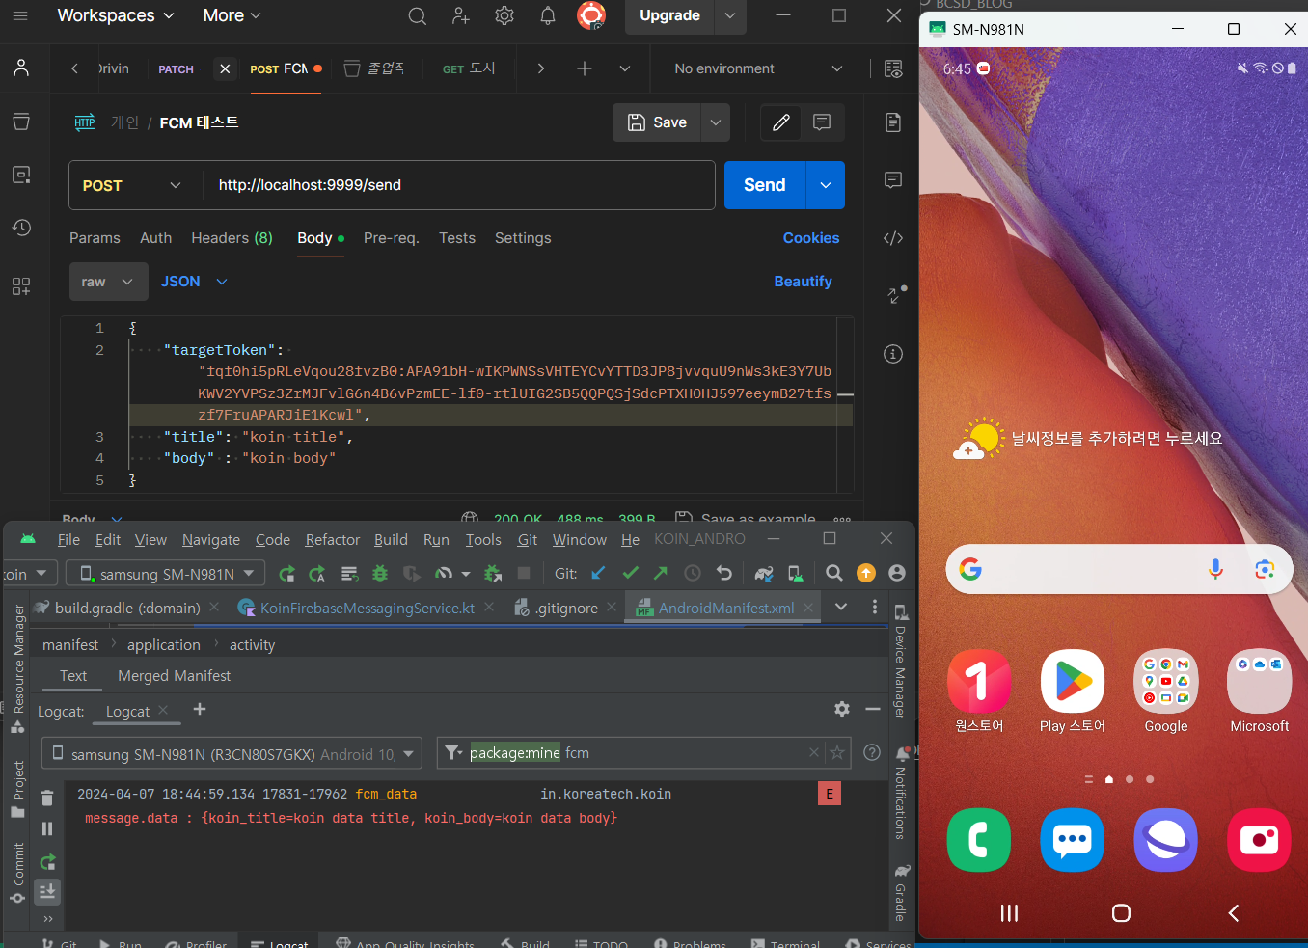Image resolution: width=1308 pixels, height=948 pixels.
Task: Click the Save button
Action: tap(658, 122)
